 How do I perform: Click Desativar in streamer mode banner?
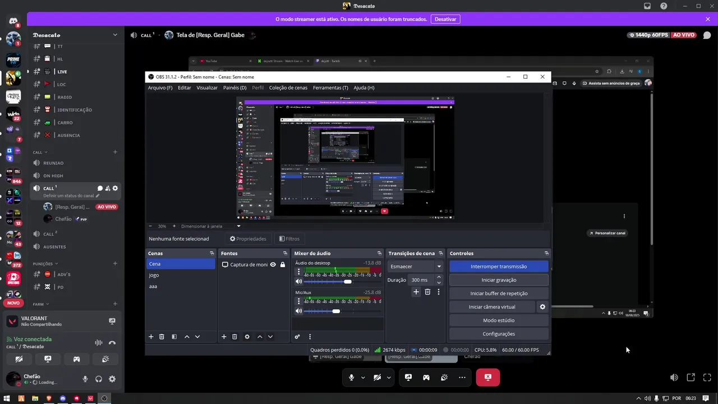(445, 19)
